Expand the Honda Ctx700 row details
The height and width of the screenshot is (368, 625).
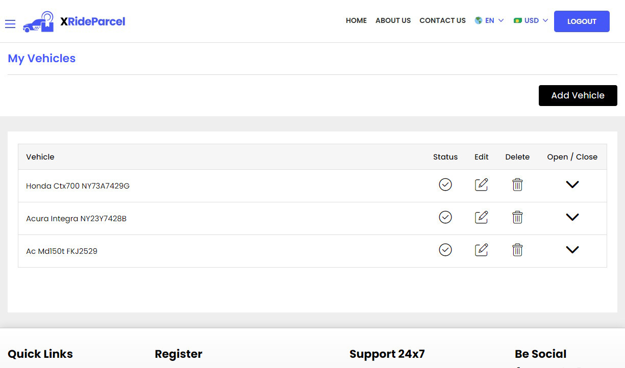pyautogui.click(x=572, y=185)
